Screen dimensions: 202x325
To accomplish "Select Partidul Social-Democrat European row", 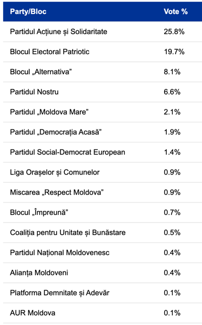I will tap(103, 152).
